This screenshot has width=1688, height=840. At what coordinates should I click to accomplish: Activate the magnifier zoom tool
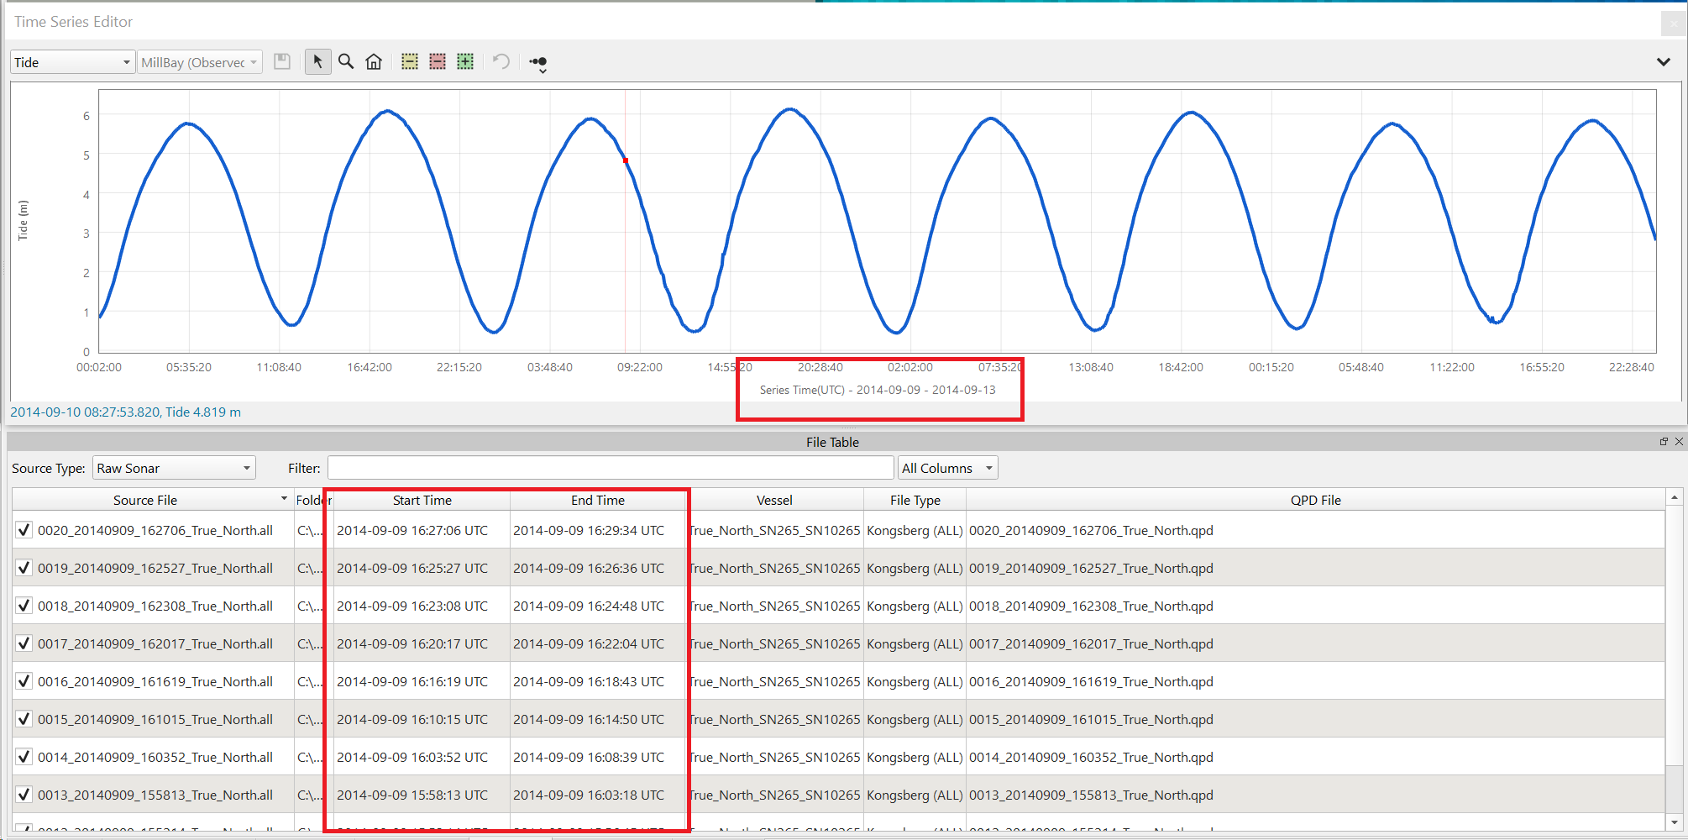(346, 61)
